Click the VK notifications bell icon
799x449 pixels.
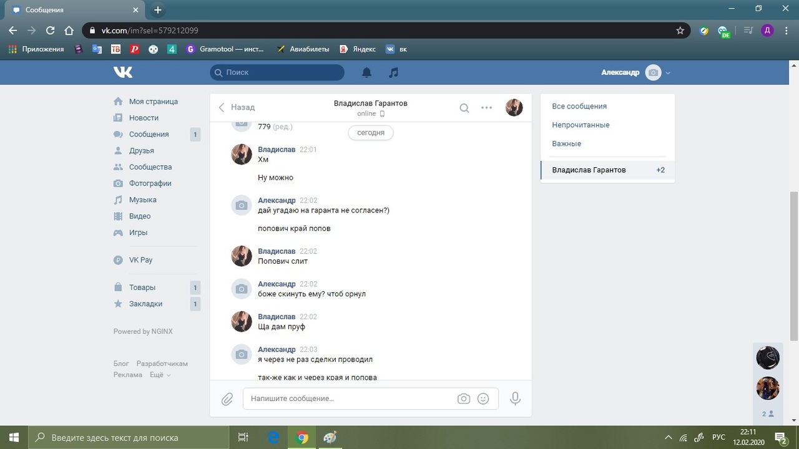(366, 72)
